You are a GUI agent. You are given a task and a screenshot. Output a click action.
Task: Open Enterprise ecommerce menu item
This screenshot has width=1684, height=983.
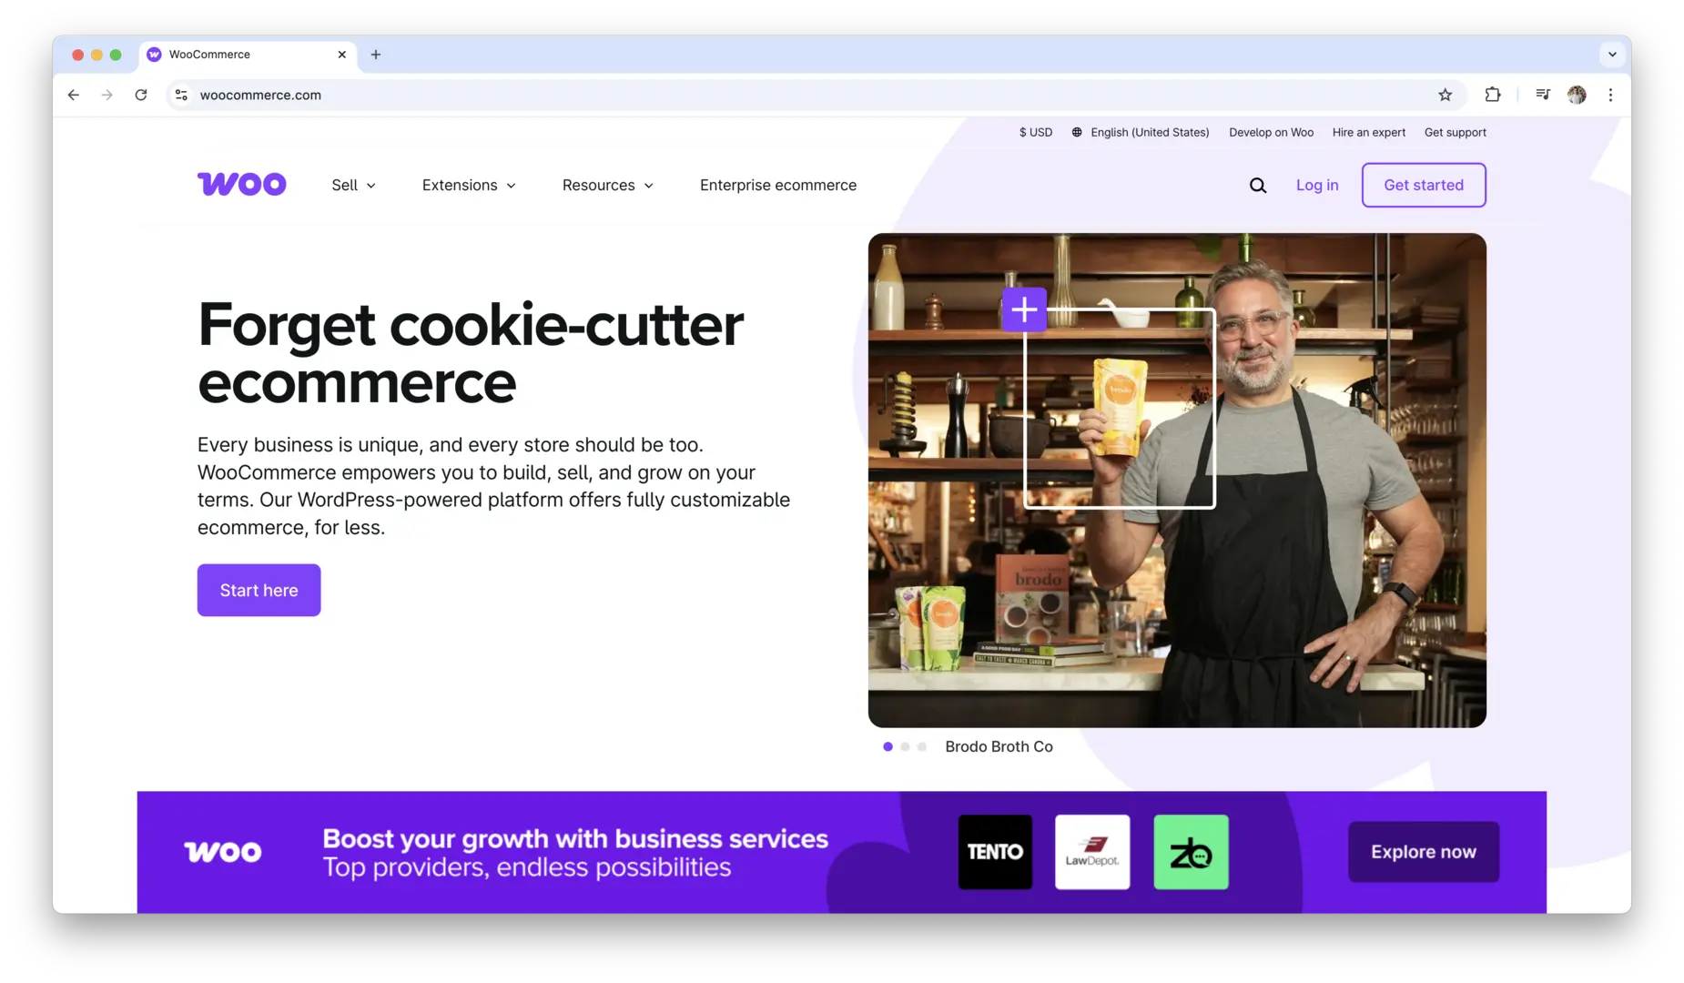tap(778, 185)
